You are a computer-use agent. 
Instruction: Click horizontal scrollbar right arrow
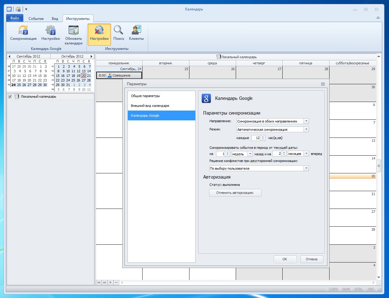click(x=373, y=282)
